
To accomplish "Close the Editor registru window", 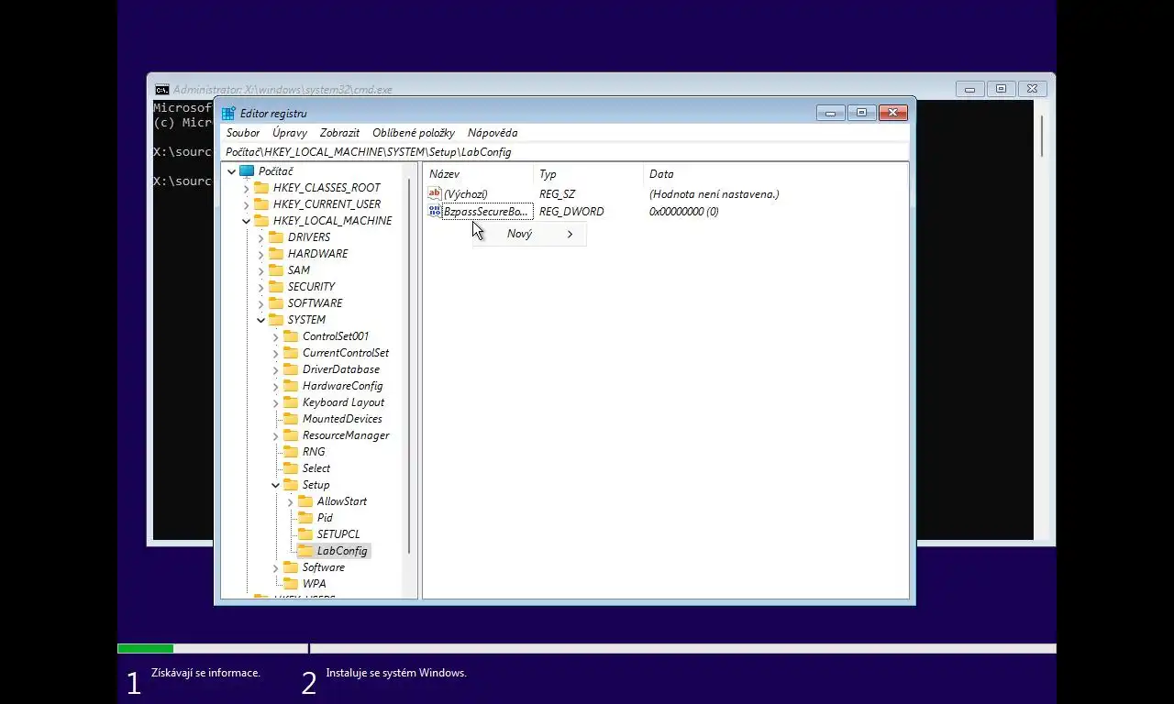I will [x=893, y=113].
